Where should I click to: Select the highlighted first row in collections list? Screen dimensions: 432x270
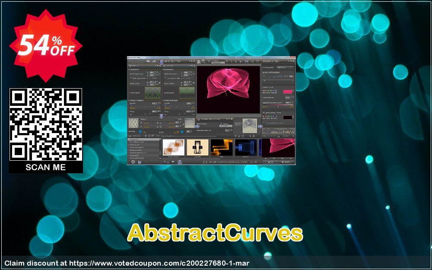tap(143, 140)
